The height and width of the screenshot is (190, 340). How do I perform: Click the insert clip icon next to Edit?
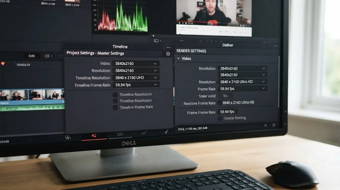[x=47, y=56]
